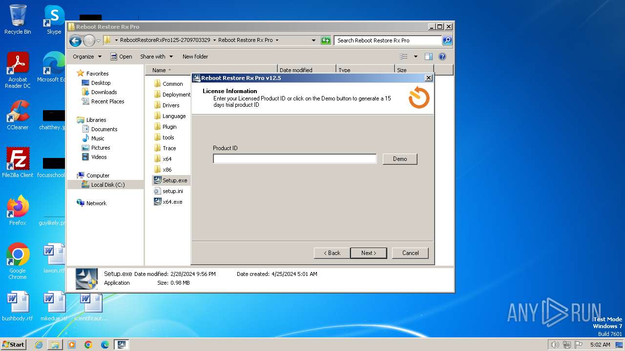Close the Reboot Restore Rx Pro v12.5 dialog
Image resolution: width=625 pixels, height=351 pixels.
428,78
